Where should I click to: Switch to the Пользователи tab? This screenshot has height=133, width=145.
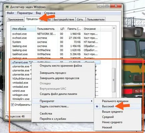96,20
